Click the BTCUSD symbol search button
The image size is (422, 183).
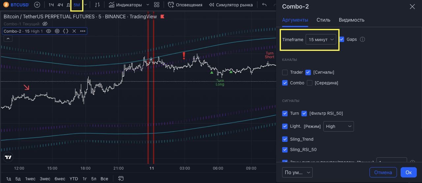pyautogui.click(x=15, y=5)
